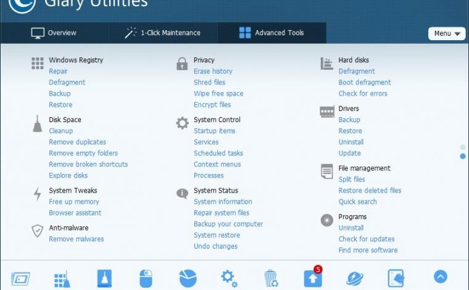Viewport: 469px width, 290px height.
Task: Click the System Status info bubble icon
Action: click(x=182, y=194)
